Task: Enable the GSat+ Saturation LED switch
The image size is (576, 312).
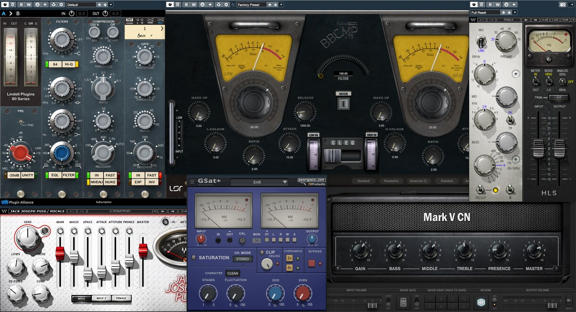Action: tap(194, 258)
